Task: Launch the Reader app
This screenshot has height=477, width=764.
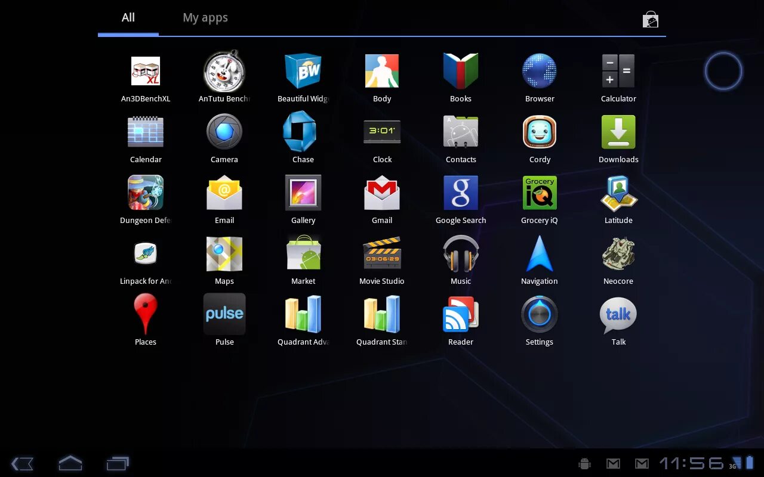Action: [x=461, y=314]
